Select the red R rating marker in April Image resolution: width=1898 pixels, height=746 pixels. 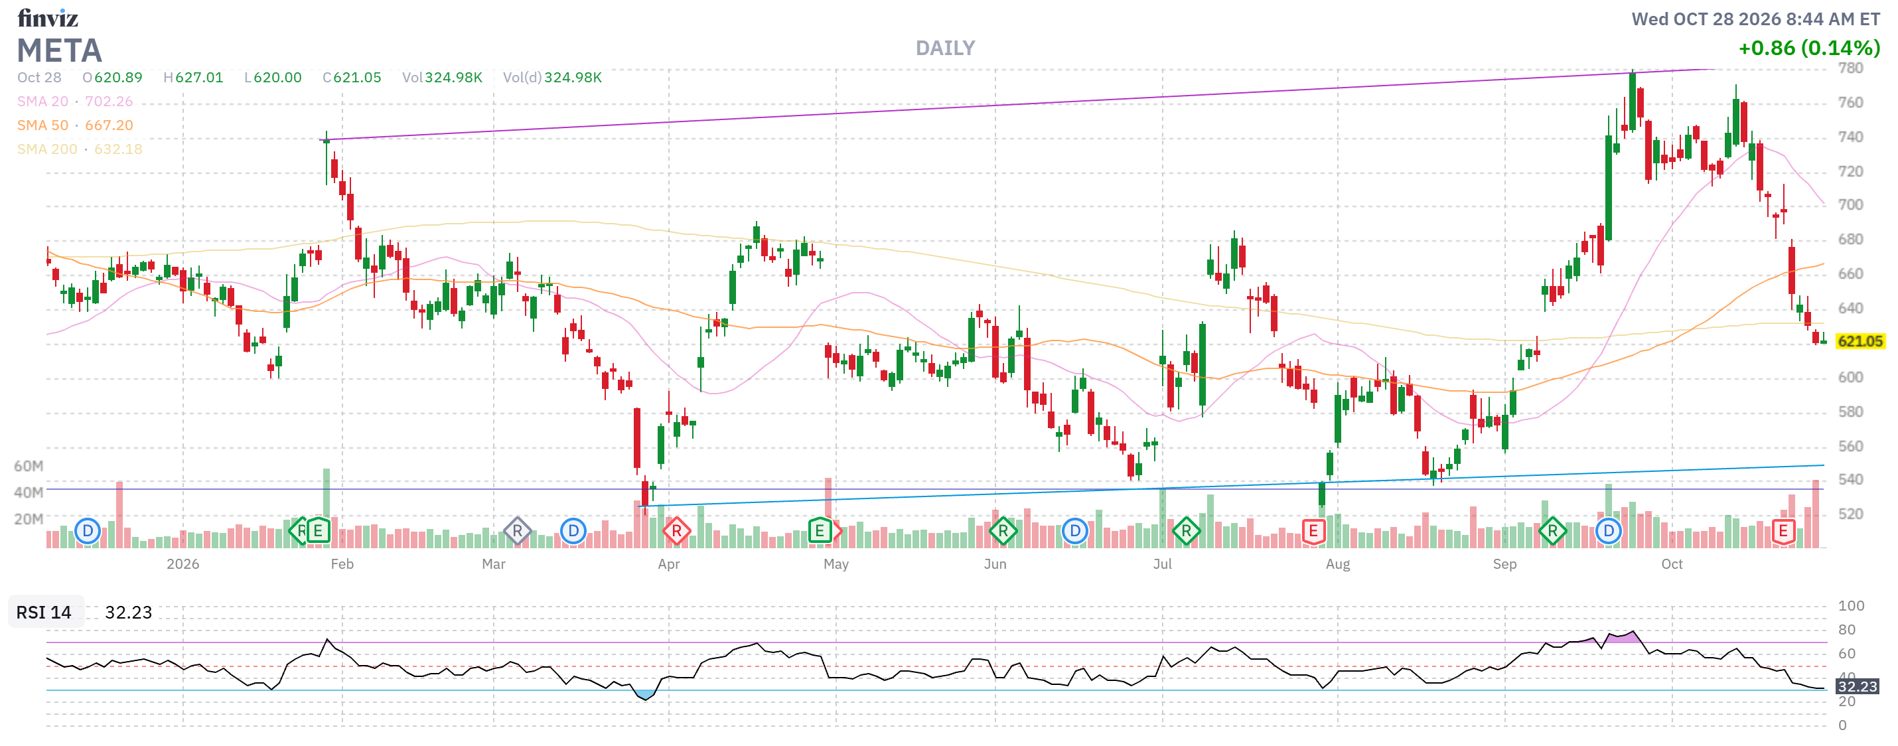tap(676, 531)
